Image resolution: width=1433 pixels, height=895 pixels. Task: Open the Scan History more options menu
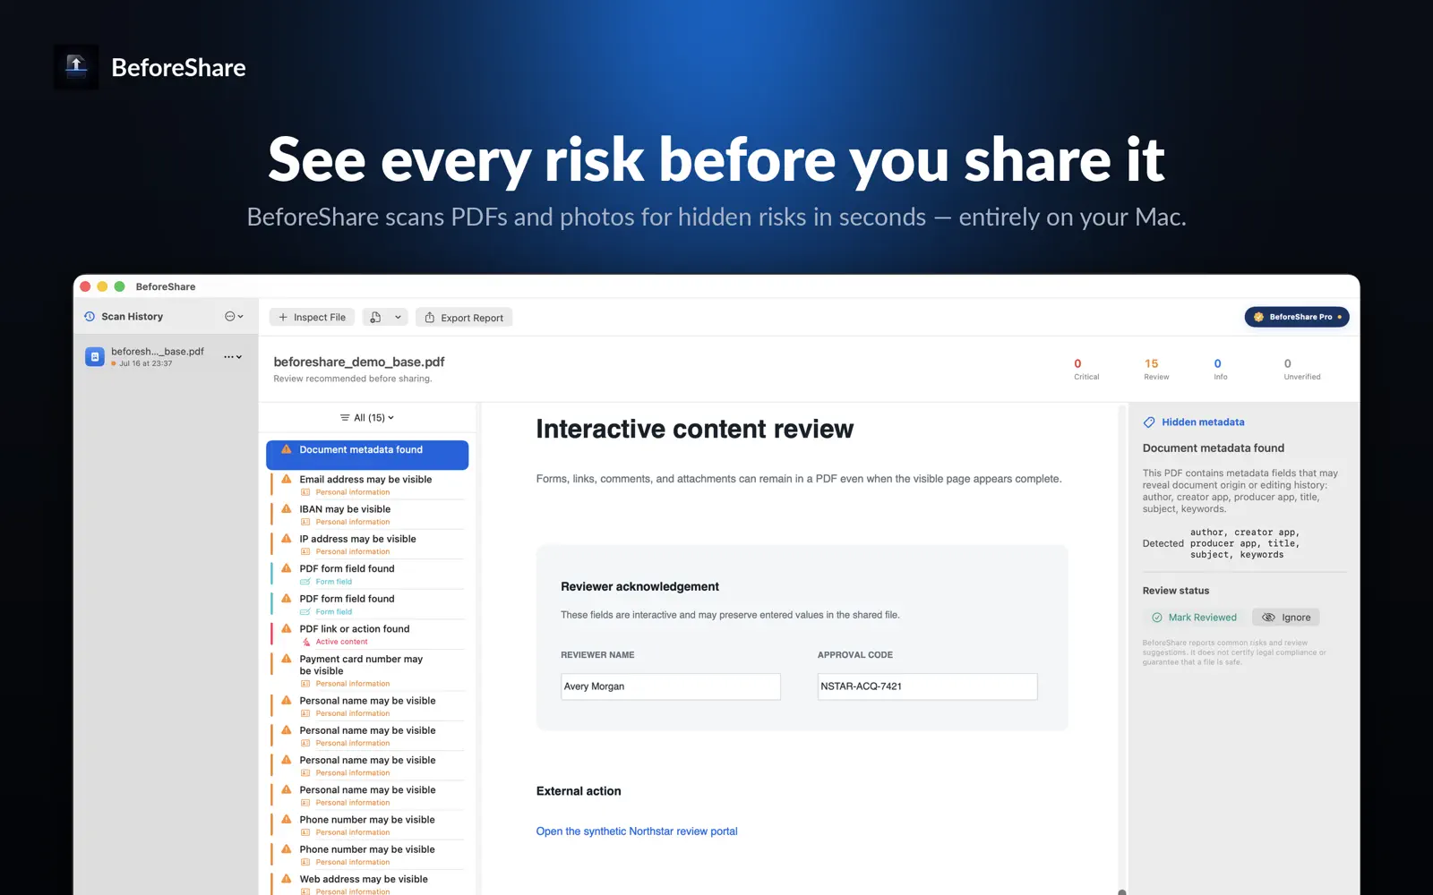point(234,317)
